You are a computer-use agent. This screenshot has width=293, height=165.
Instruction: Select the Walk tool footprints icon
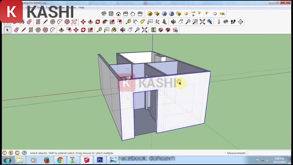point(233,22)
